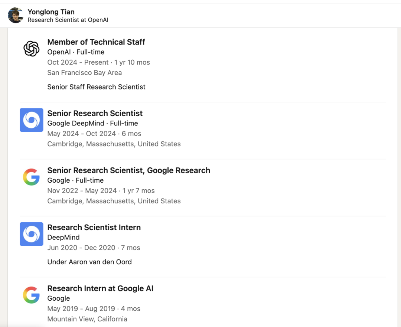Open the Member of Technical Staff position title

96,42
